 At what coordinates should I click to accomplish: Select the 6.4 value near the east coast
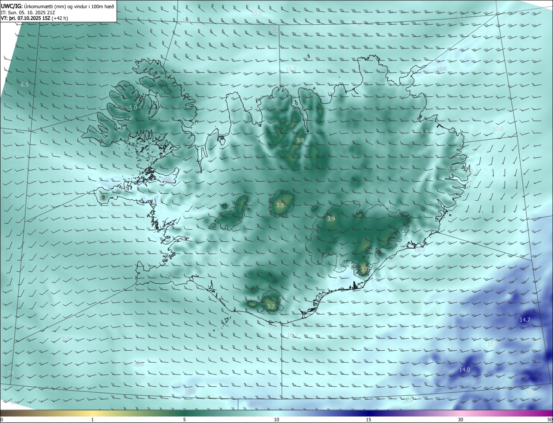pos(451,168)
